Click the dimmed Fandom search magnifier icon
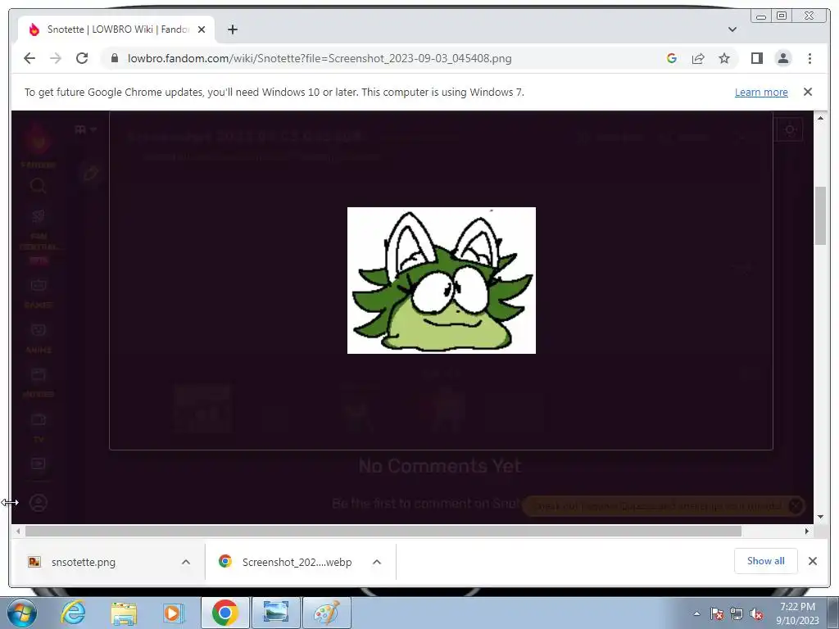839x629 pixels. [38, 186]
